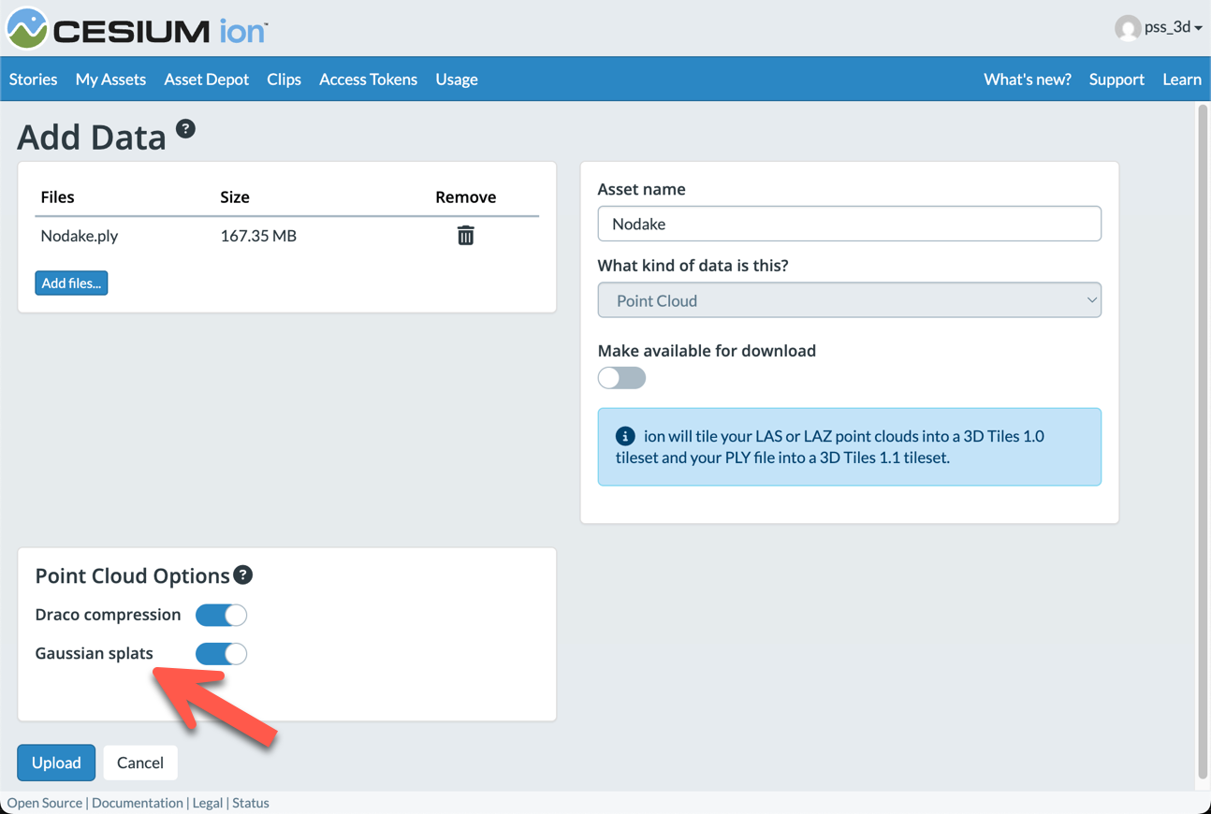Open the Point Cloud Options help icon
Image resolution: width=1211 pixels, height=814 pixels.
pyautogui.click(x=243, y=575)
